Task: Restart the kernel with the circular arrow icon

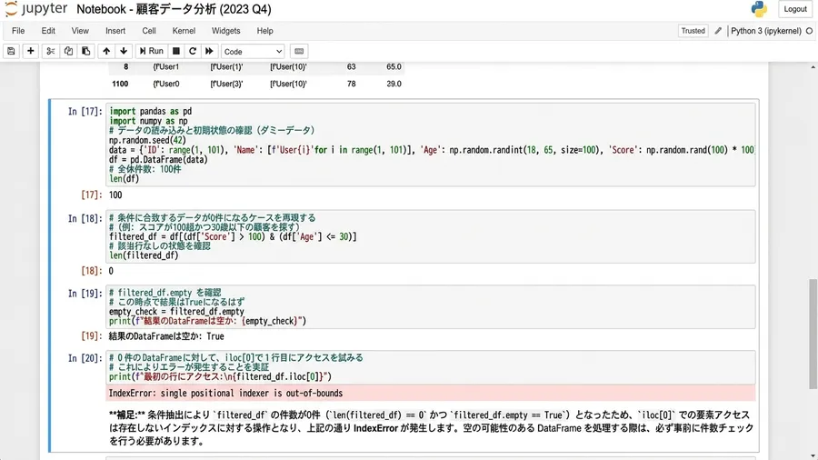Action: pos(193,51)
